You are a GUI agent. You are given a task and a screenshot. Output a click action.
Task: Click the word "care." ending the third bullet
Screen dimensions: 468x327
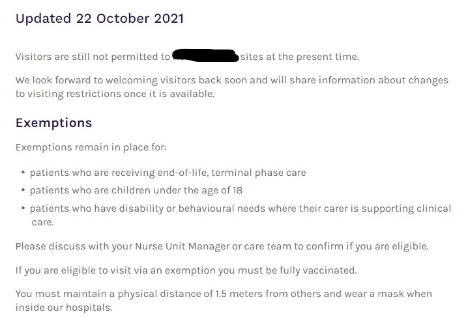[x=43, y=222]
